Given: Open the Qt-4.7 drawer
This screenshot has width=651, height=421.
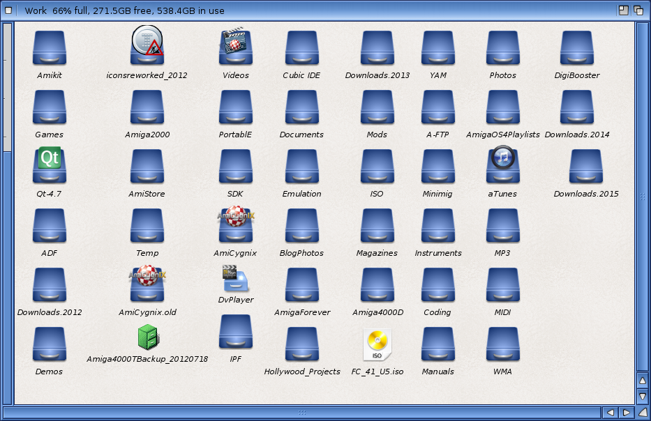Looking at the screenshot, I should pos(50,165).
